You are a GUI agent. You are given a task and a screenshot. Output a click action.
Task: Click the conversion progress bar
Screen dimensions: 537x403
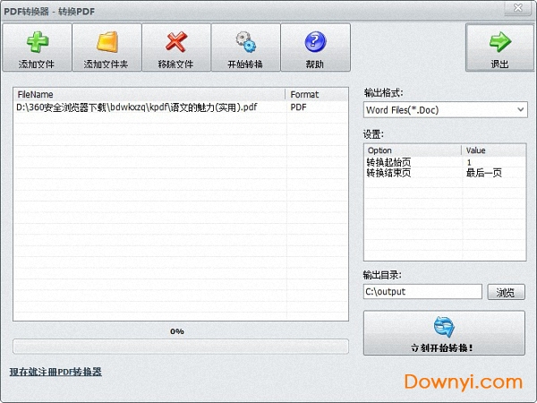click(181, 346)
